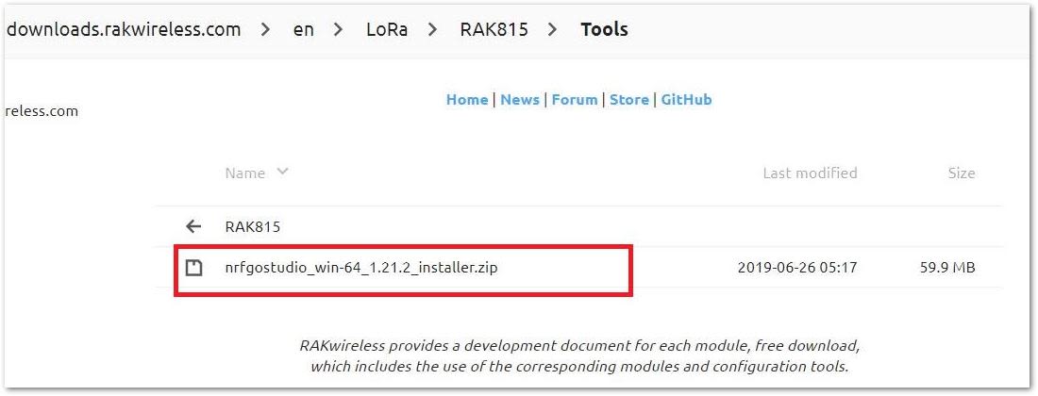The height and width of the screenshot is (396, 1038).
Task: Click the chevron before Tools breadcrumb
Action: pyautogui.click(x=553, y=30)
